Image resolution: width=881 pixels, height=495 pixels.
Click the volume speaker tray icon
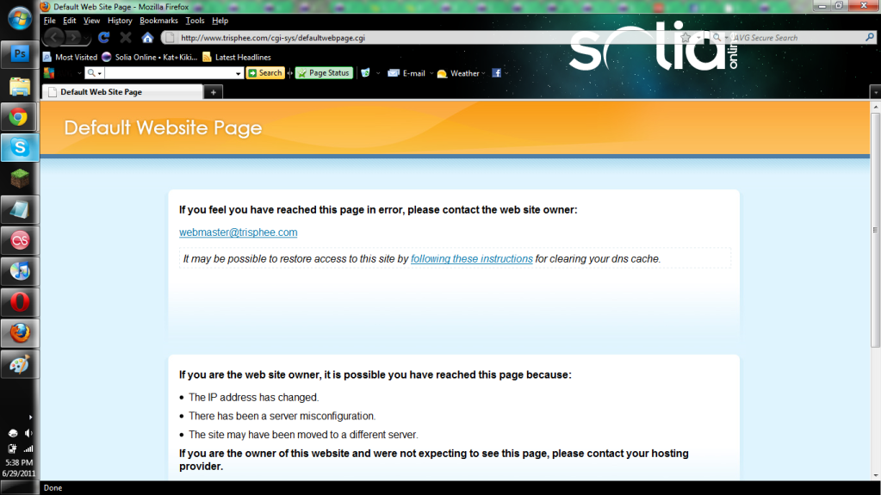point(28,433)
